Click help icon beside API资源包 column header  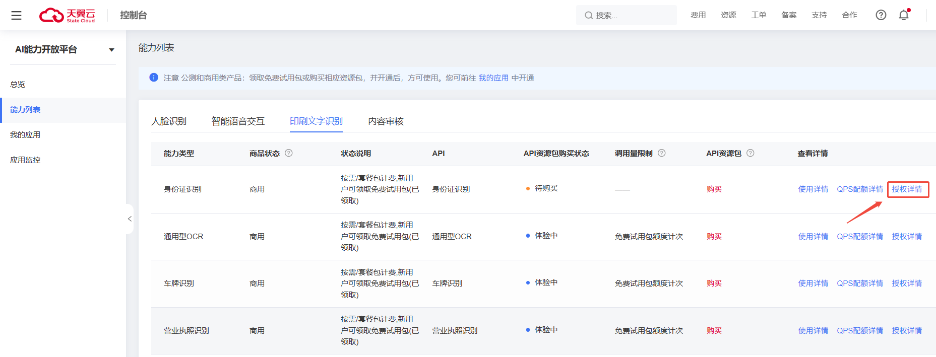point(751,153)
